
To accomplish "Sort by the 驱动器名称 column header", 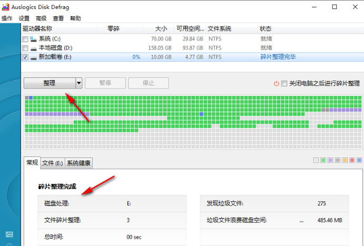I will click(x=59, y=28).
